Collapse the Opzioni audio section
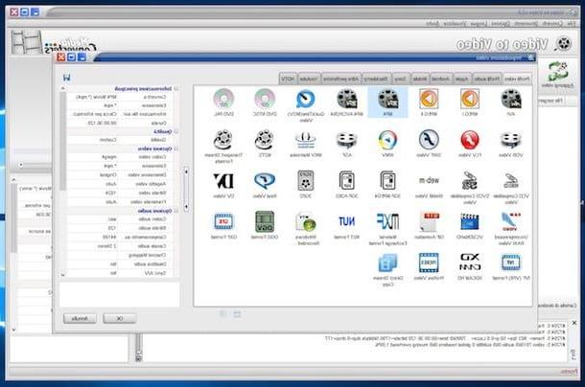Screen dimensions: 585x387 pos(175,211)
